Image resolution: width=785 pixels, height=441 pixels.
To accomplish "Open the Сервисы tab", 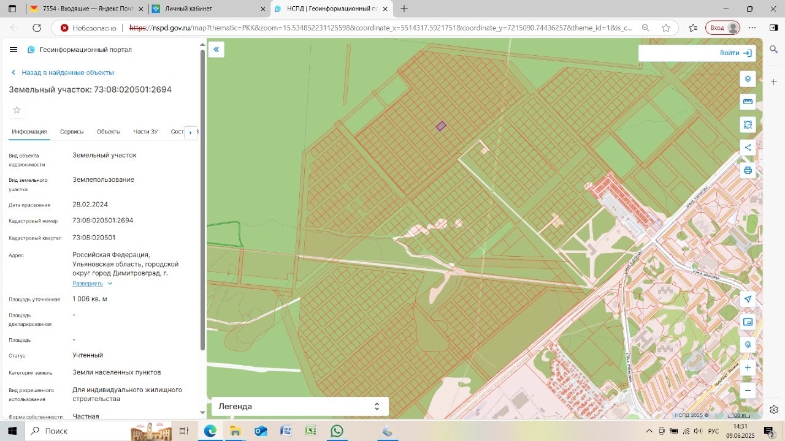I will click(72, 132).
